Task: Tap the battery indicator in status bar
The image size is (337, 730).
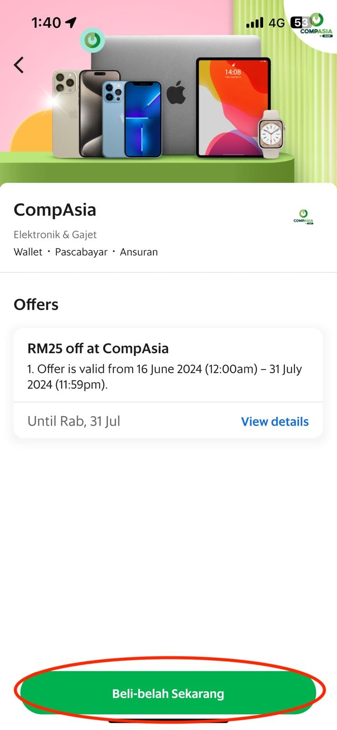Action: pyautogui.click(x=301, y=22)
